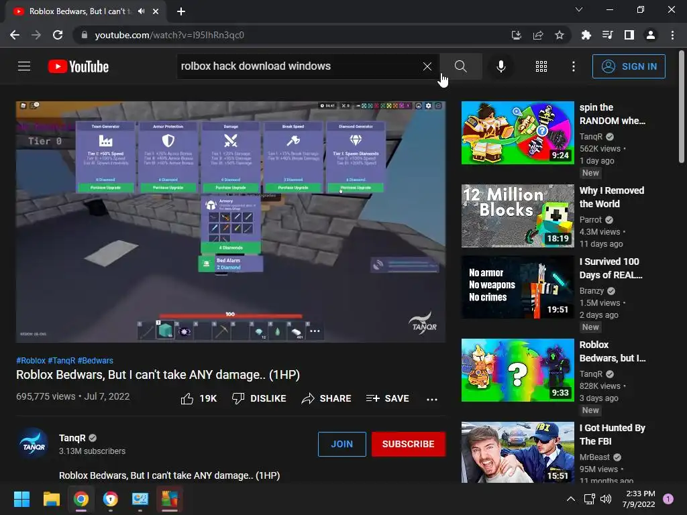Image resolution: width=687 pixels, height=515 pixels.
Task: Open more actions ellipsis under video
Action: pos(432,399)
